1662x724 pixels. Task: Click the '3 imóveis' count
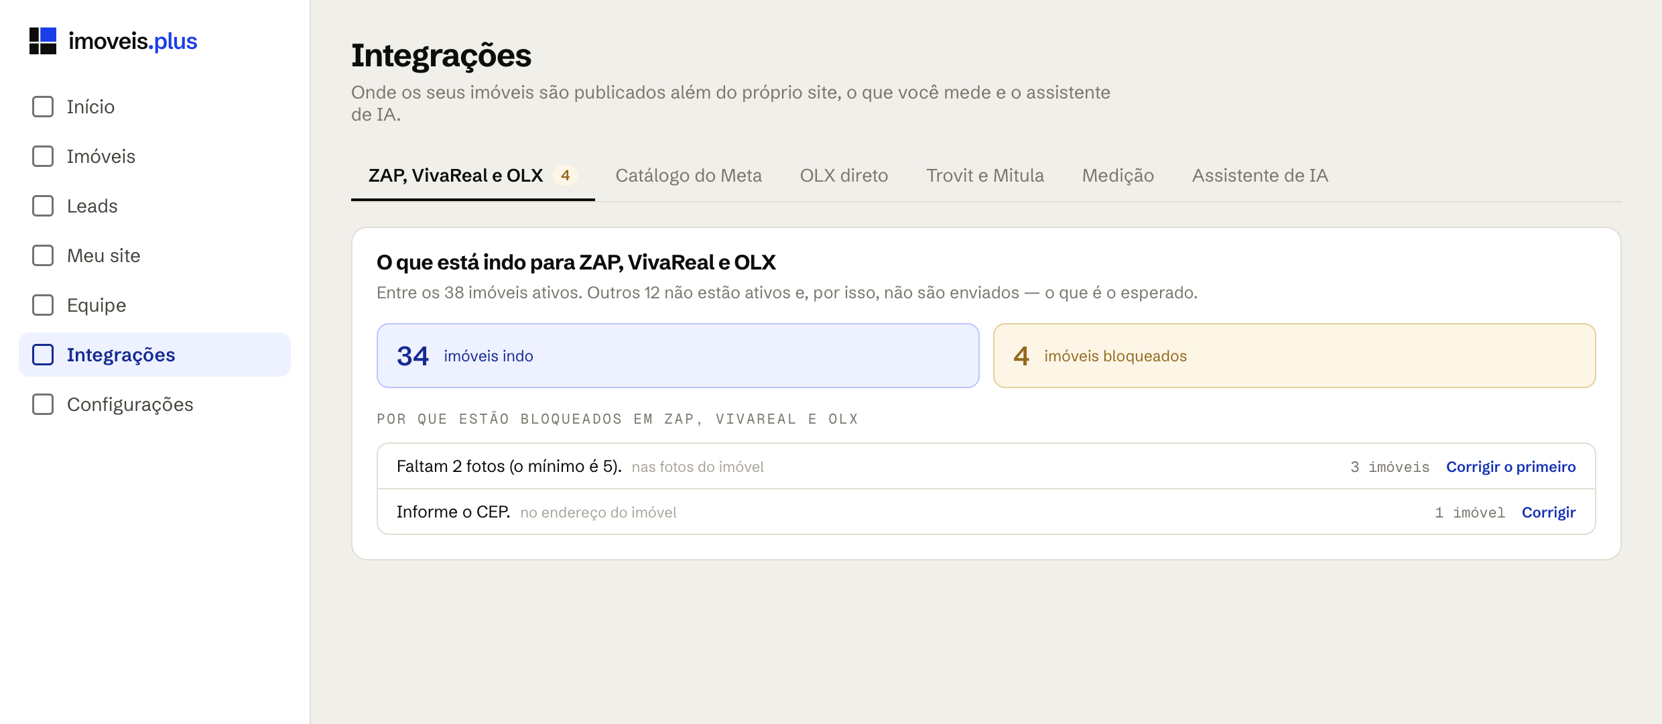coord(1390,467)
